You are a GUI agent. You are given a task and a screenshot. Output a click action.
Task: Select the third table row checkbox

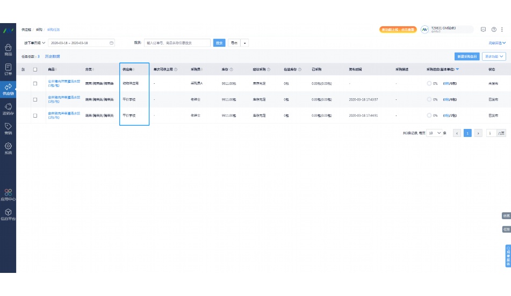(35, 115)
